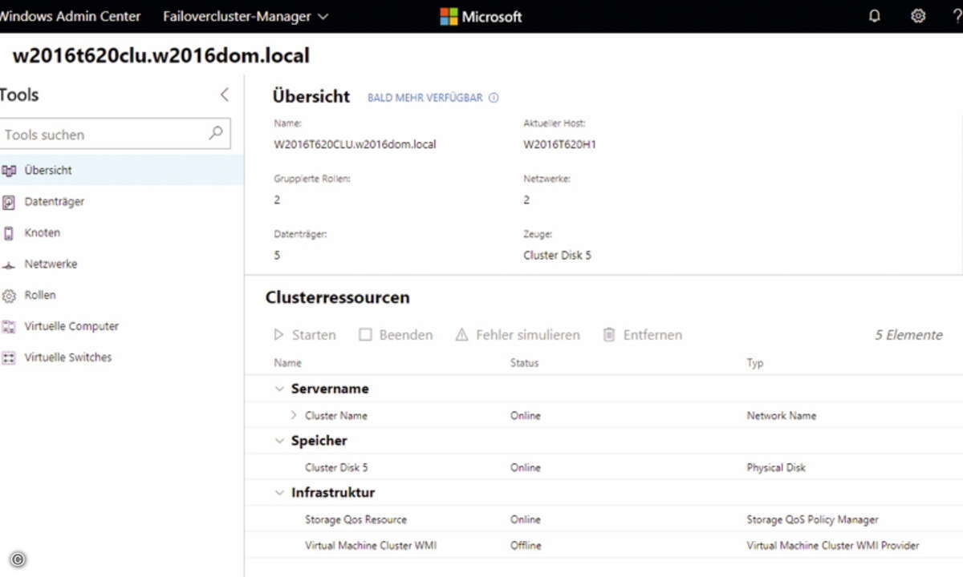Click the Beenden stop square icon
963x577 pixels.
coord(365,335)
